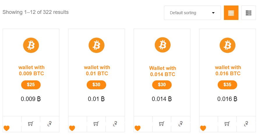Click the sorting dropdown arrow
Image resolution: width=260 pixels, height=138 pixels.
click(x=213, y=13)
